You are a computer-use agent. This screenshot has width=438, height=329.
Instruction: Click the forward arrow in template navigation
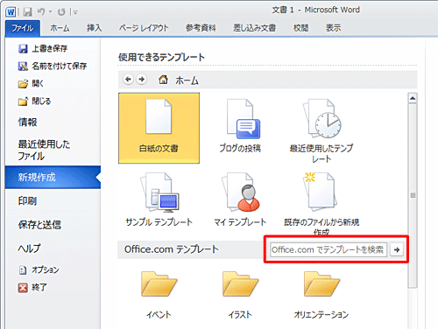pos(142,80)
